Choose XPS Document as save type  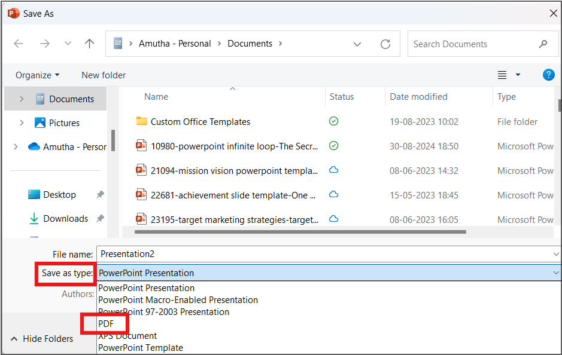(x=127, y=336)
